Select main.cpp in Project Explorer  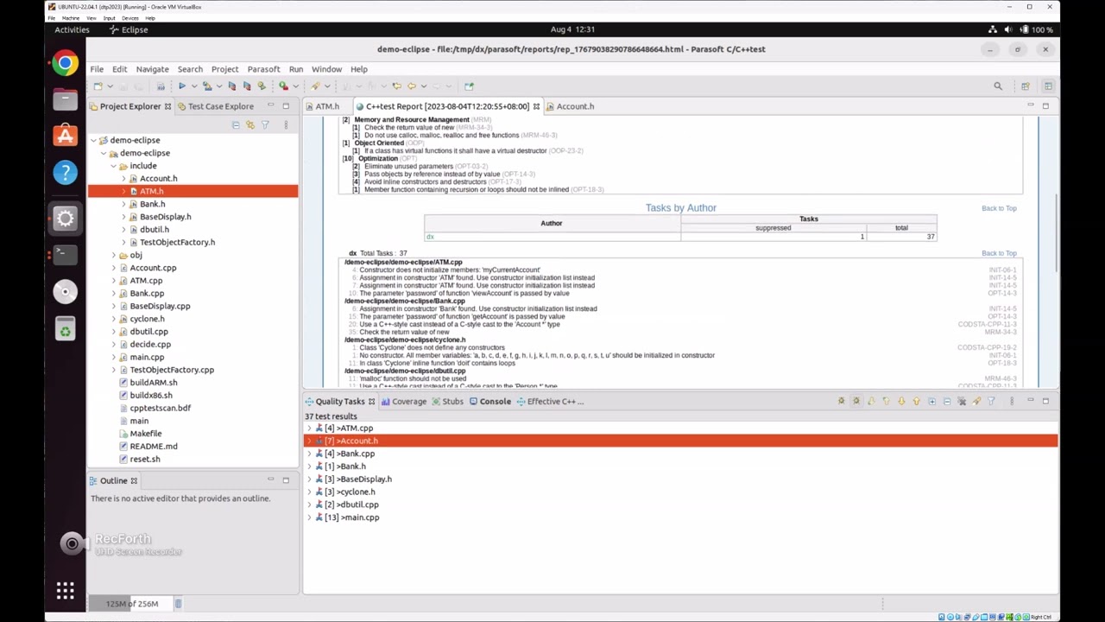pos(147,358)
